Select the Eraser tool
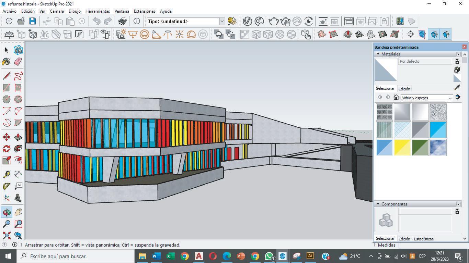The height and width of the screenshot is (263, 469). 18,62
